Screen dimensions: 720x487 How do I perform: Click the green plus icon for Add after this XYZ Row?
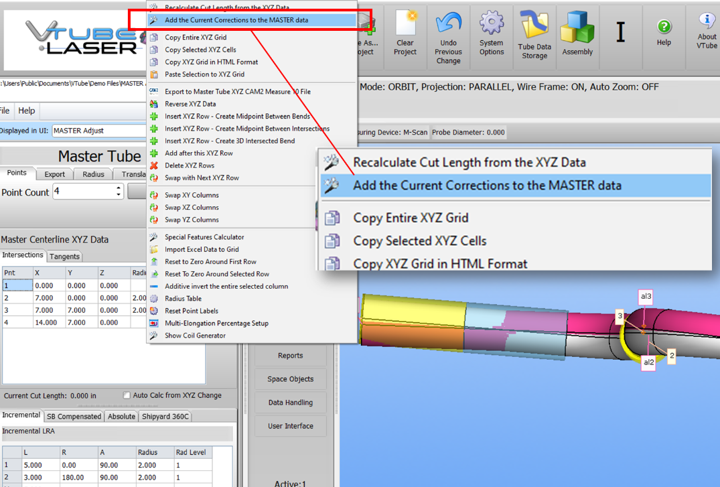click(x=154, y=153)
